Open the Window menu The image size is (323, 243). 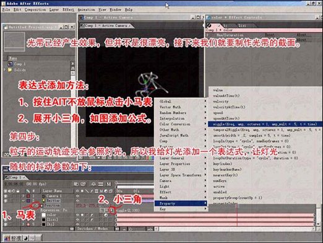click(x=115, y=10)
